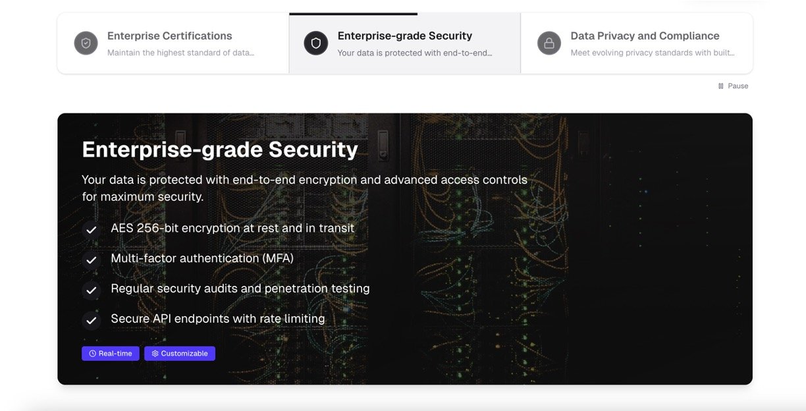Click the Customizable badge label
This screenshot has width=806, height=411.
184,354
